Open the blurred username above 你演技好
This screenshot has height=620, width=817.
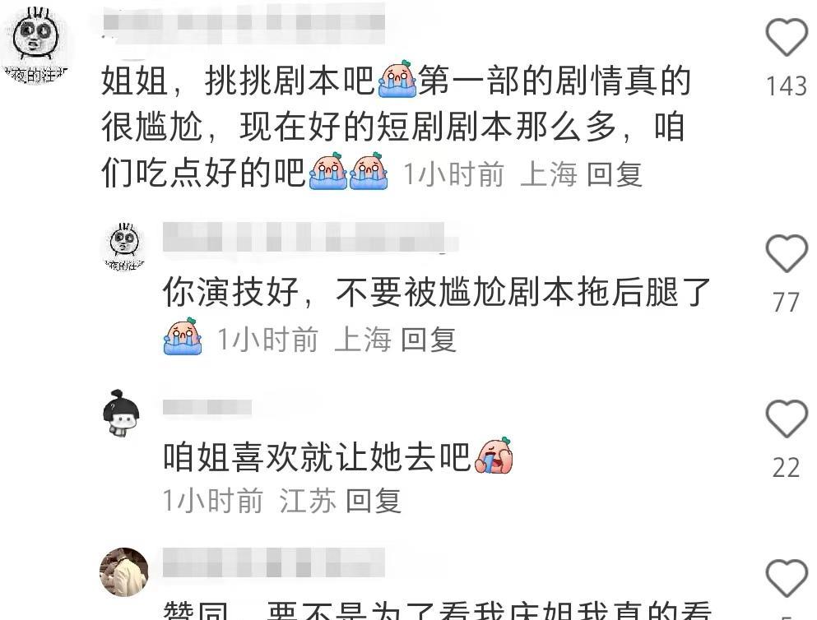click(310, 238)
